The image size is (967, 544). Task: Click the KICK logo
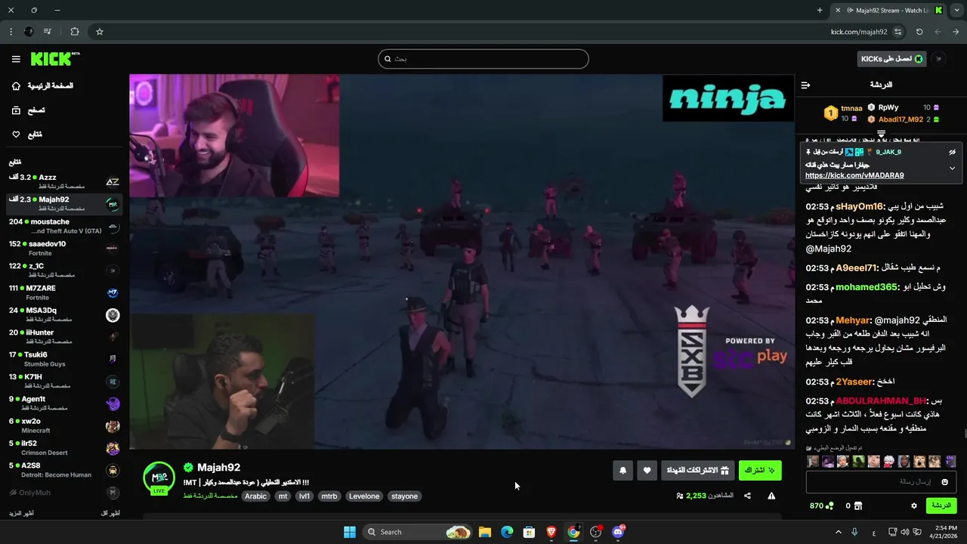pyautogui.click(x=55, y=59)
